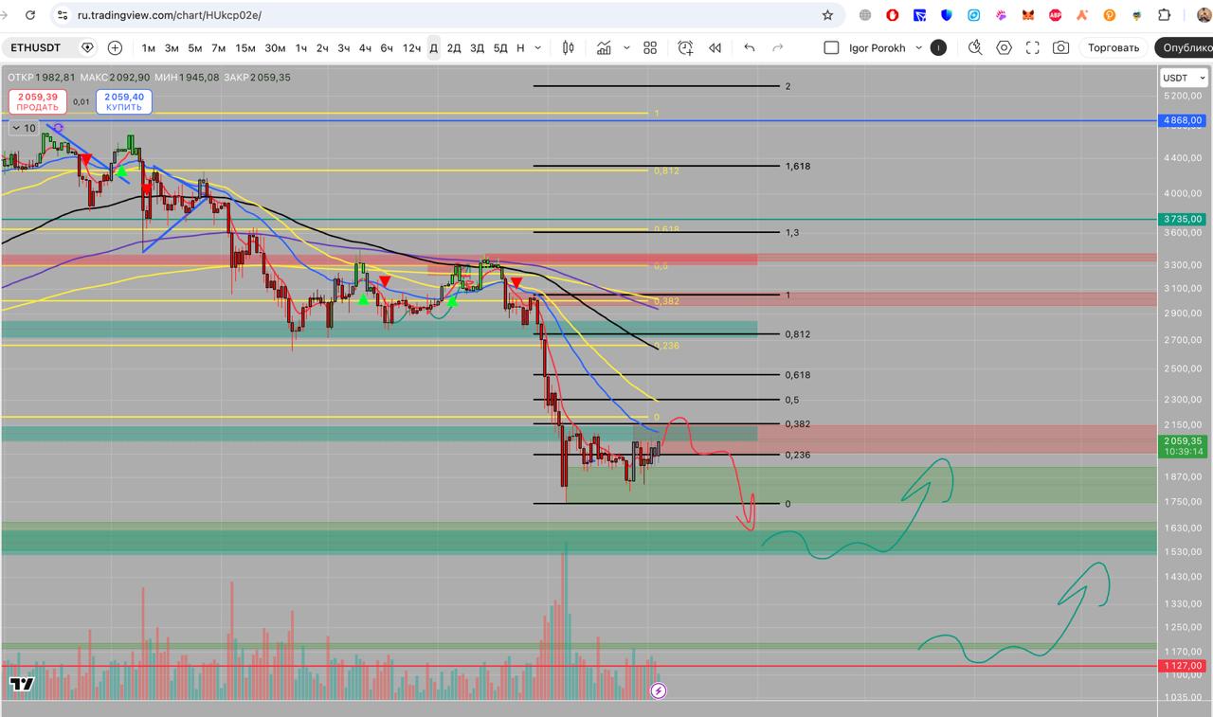
Task: Open indicator templates grid
Action: 650,48
